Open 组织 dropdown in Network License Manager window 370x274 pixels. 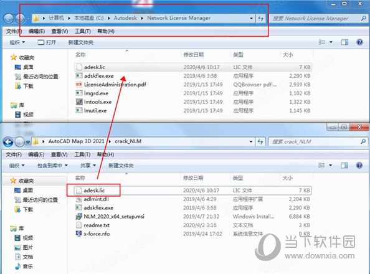pyautogui.click(x=17, y=42)
